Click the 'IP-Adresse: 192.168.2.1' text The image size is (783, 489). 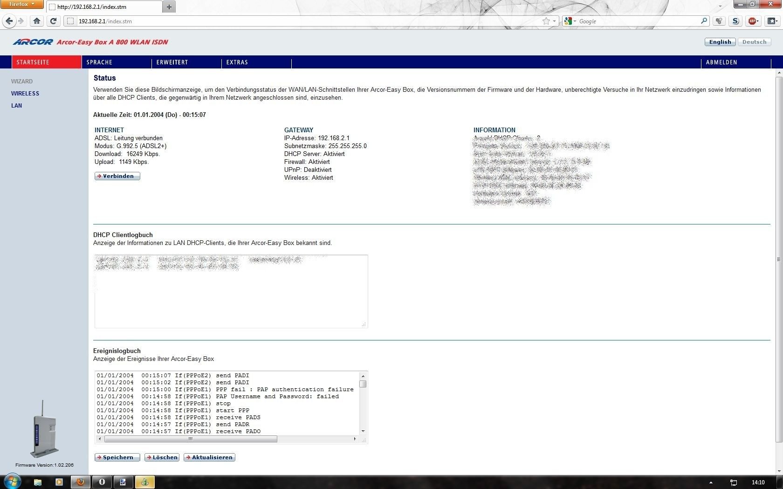pyautogui.click(x=317, y=138)
